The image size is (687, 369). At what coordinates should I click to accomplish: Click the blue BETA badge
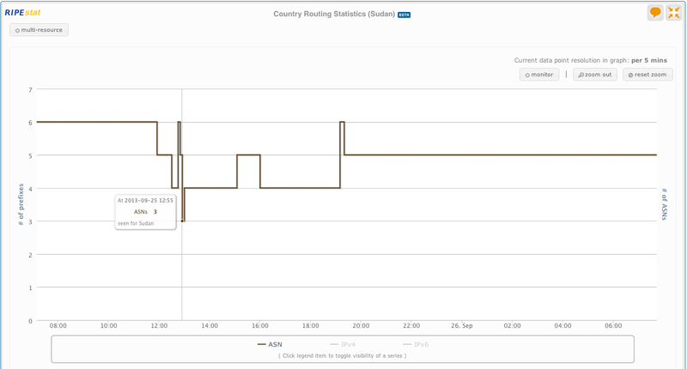click(404, 15)
